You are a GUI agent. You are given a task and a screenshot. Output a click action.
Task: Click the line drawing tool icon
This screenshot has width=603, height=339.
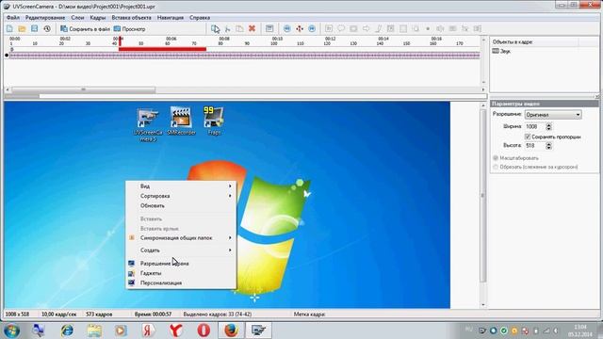(379, 29)
